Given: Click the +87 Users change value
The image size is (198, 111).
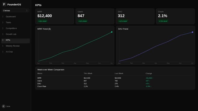Looking at the screenshot, I should [x=148, y=81].
